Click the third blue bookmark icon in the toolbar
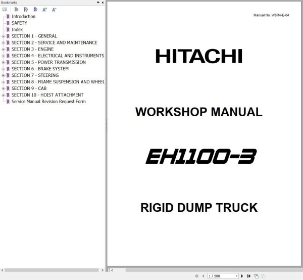The width and height of the screenshot is (303, 280). coord(35,10)
